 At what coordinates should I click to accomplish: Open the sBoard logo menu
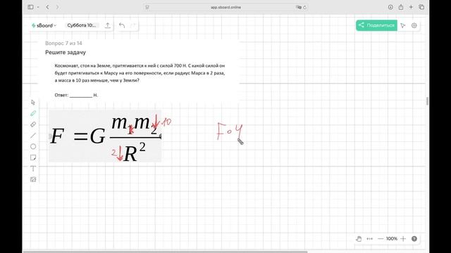[x=44, y=25]
